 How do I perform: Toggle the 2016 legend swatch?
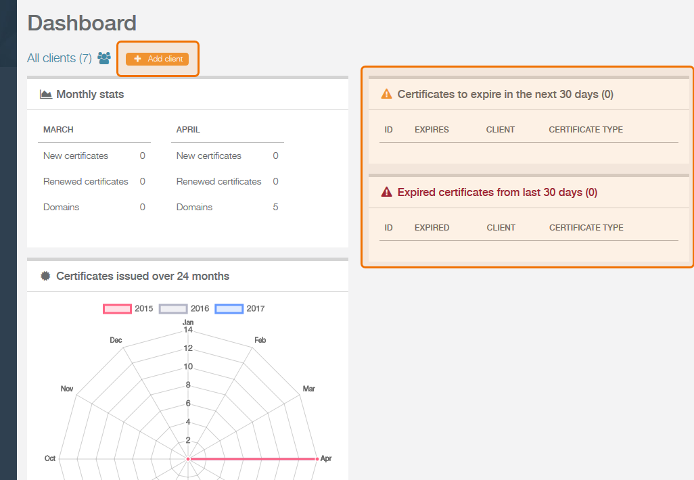coord(173,309)
